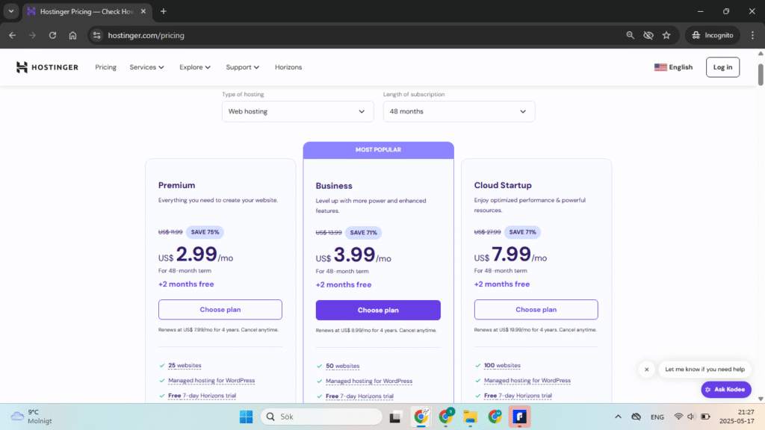The image size is (765, 430).
Task: Open the browser home page
Action: coord(72,35)
